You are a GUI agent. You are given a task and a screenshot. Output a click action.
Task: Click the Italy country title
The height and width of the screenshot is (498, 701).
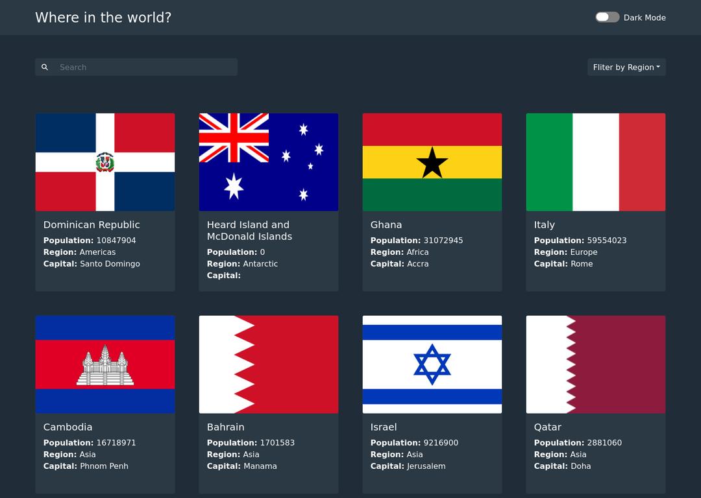[544, 225]
